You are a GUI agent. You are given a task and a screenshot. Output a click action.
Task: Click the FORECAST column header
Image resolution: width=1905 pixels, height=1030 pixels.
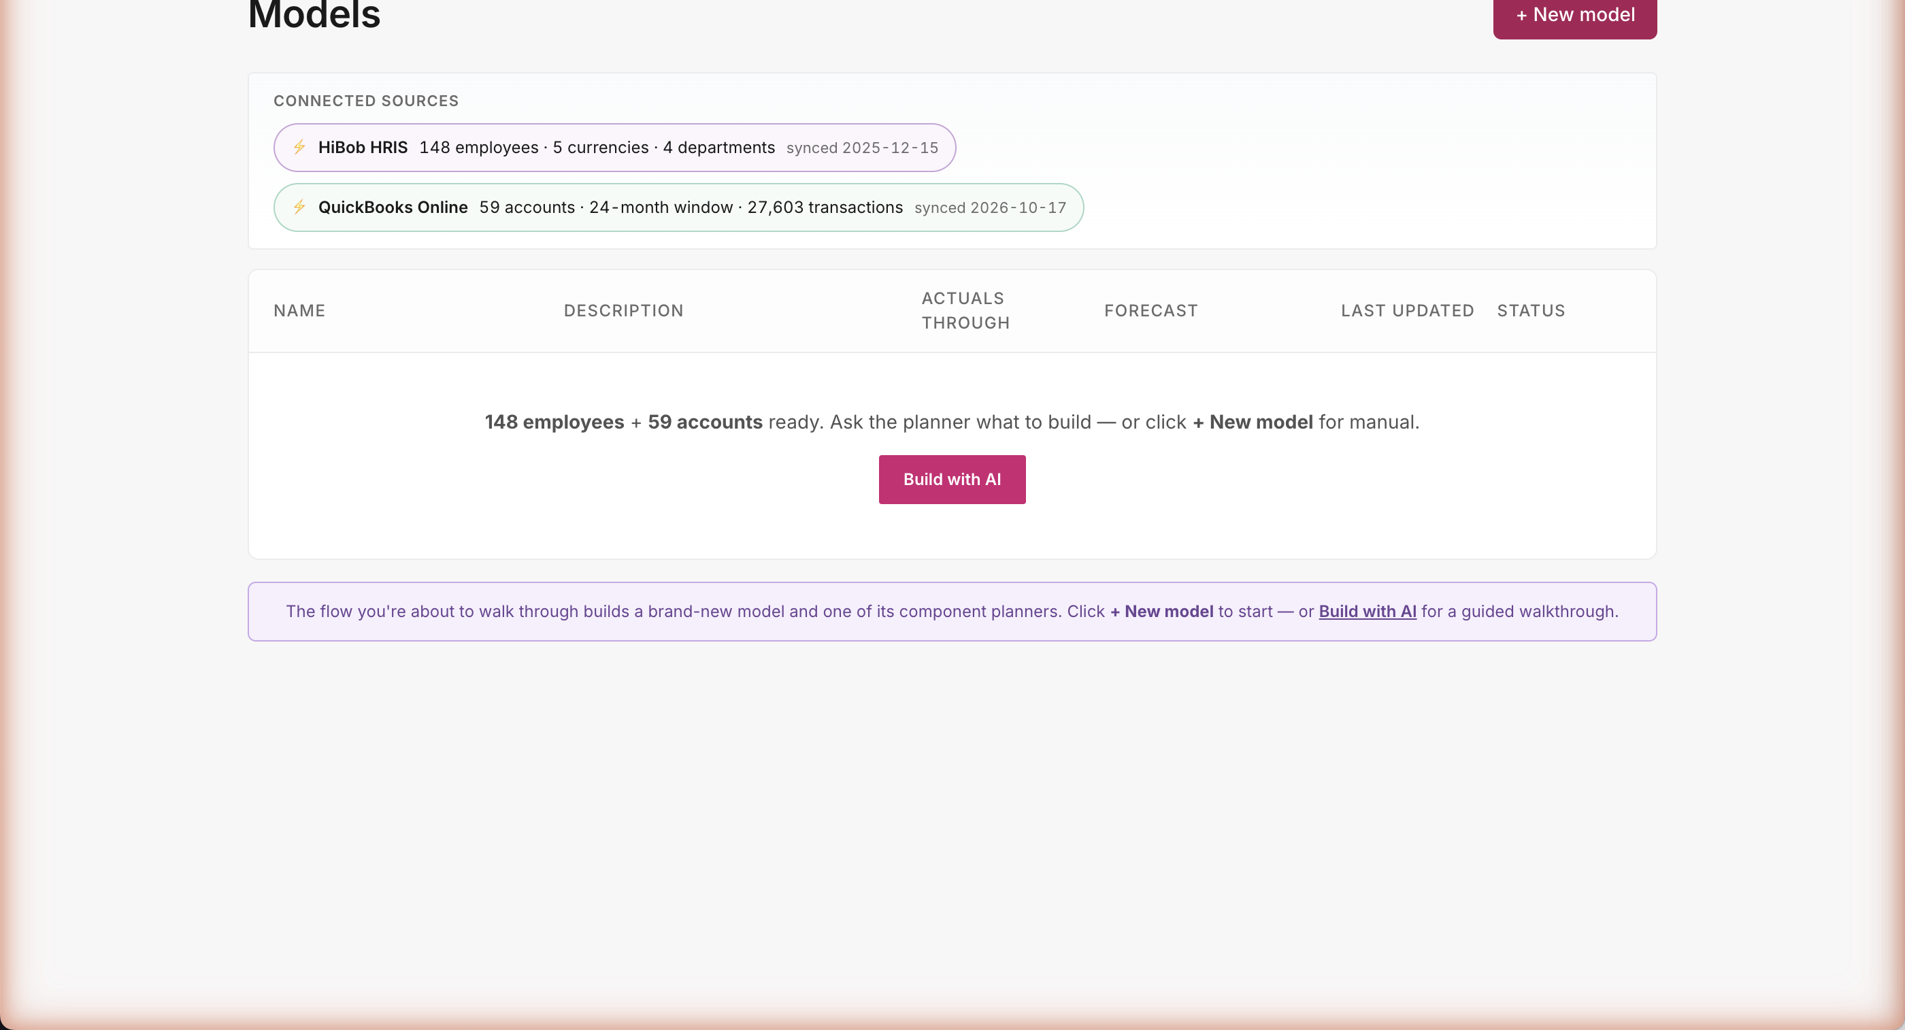(x=1150, y=310)
